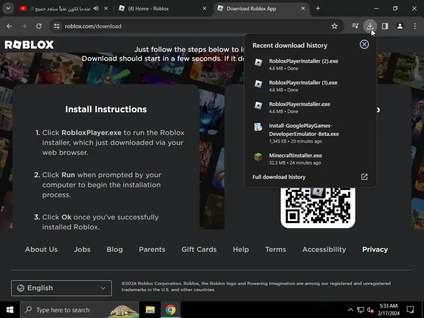This screenshot has width=424, height=318.
Task: Open MinecraftInstaller.exe download entry
Action: (310, 159)
